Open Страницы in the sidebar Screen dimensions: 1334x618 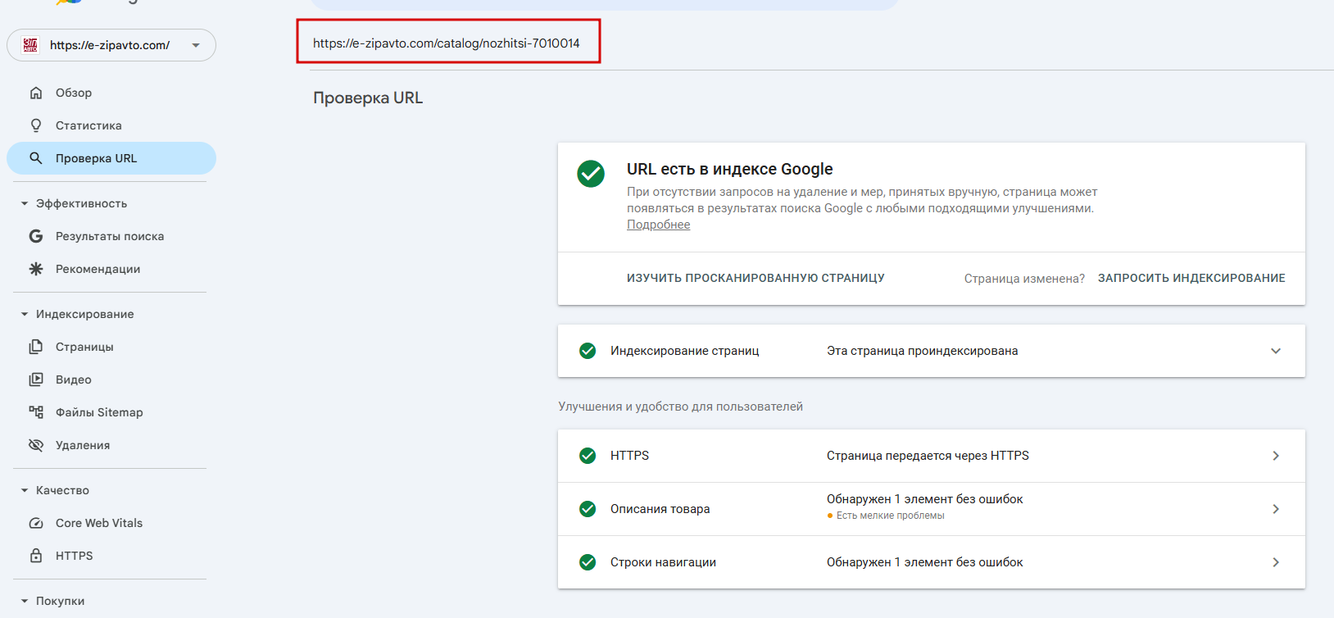click(x=84, y=347)
